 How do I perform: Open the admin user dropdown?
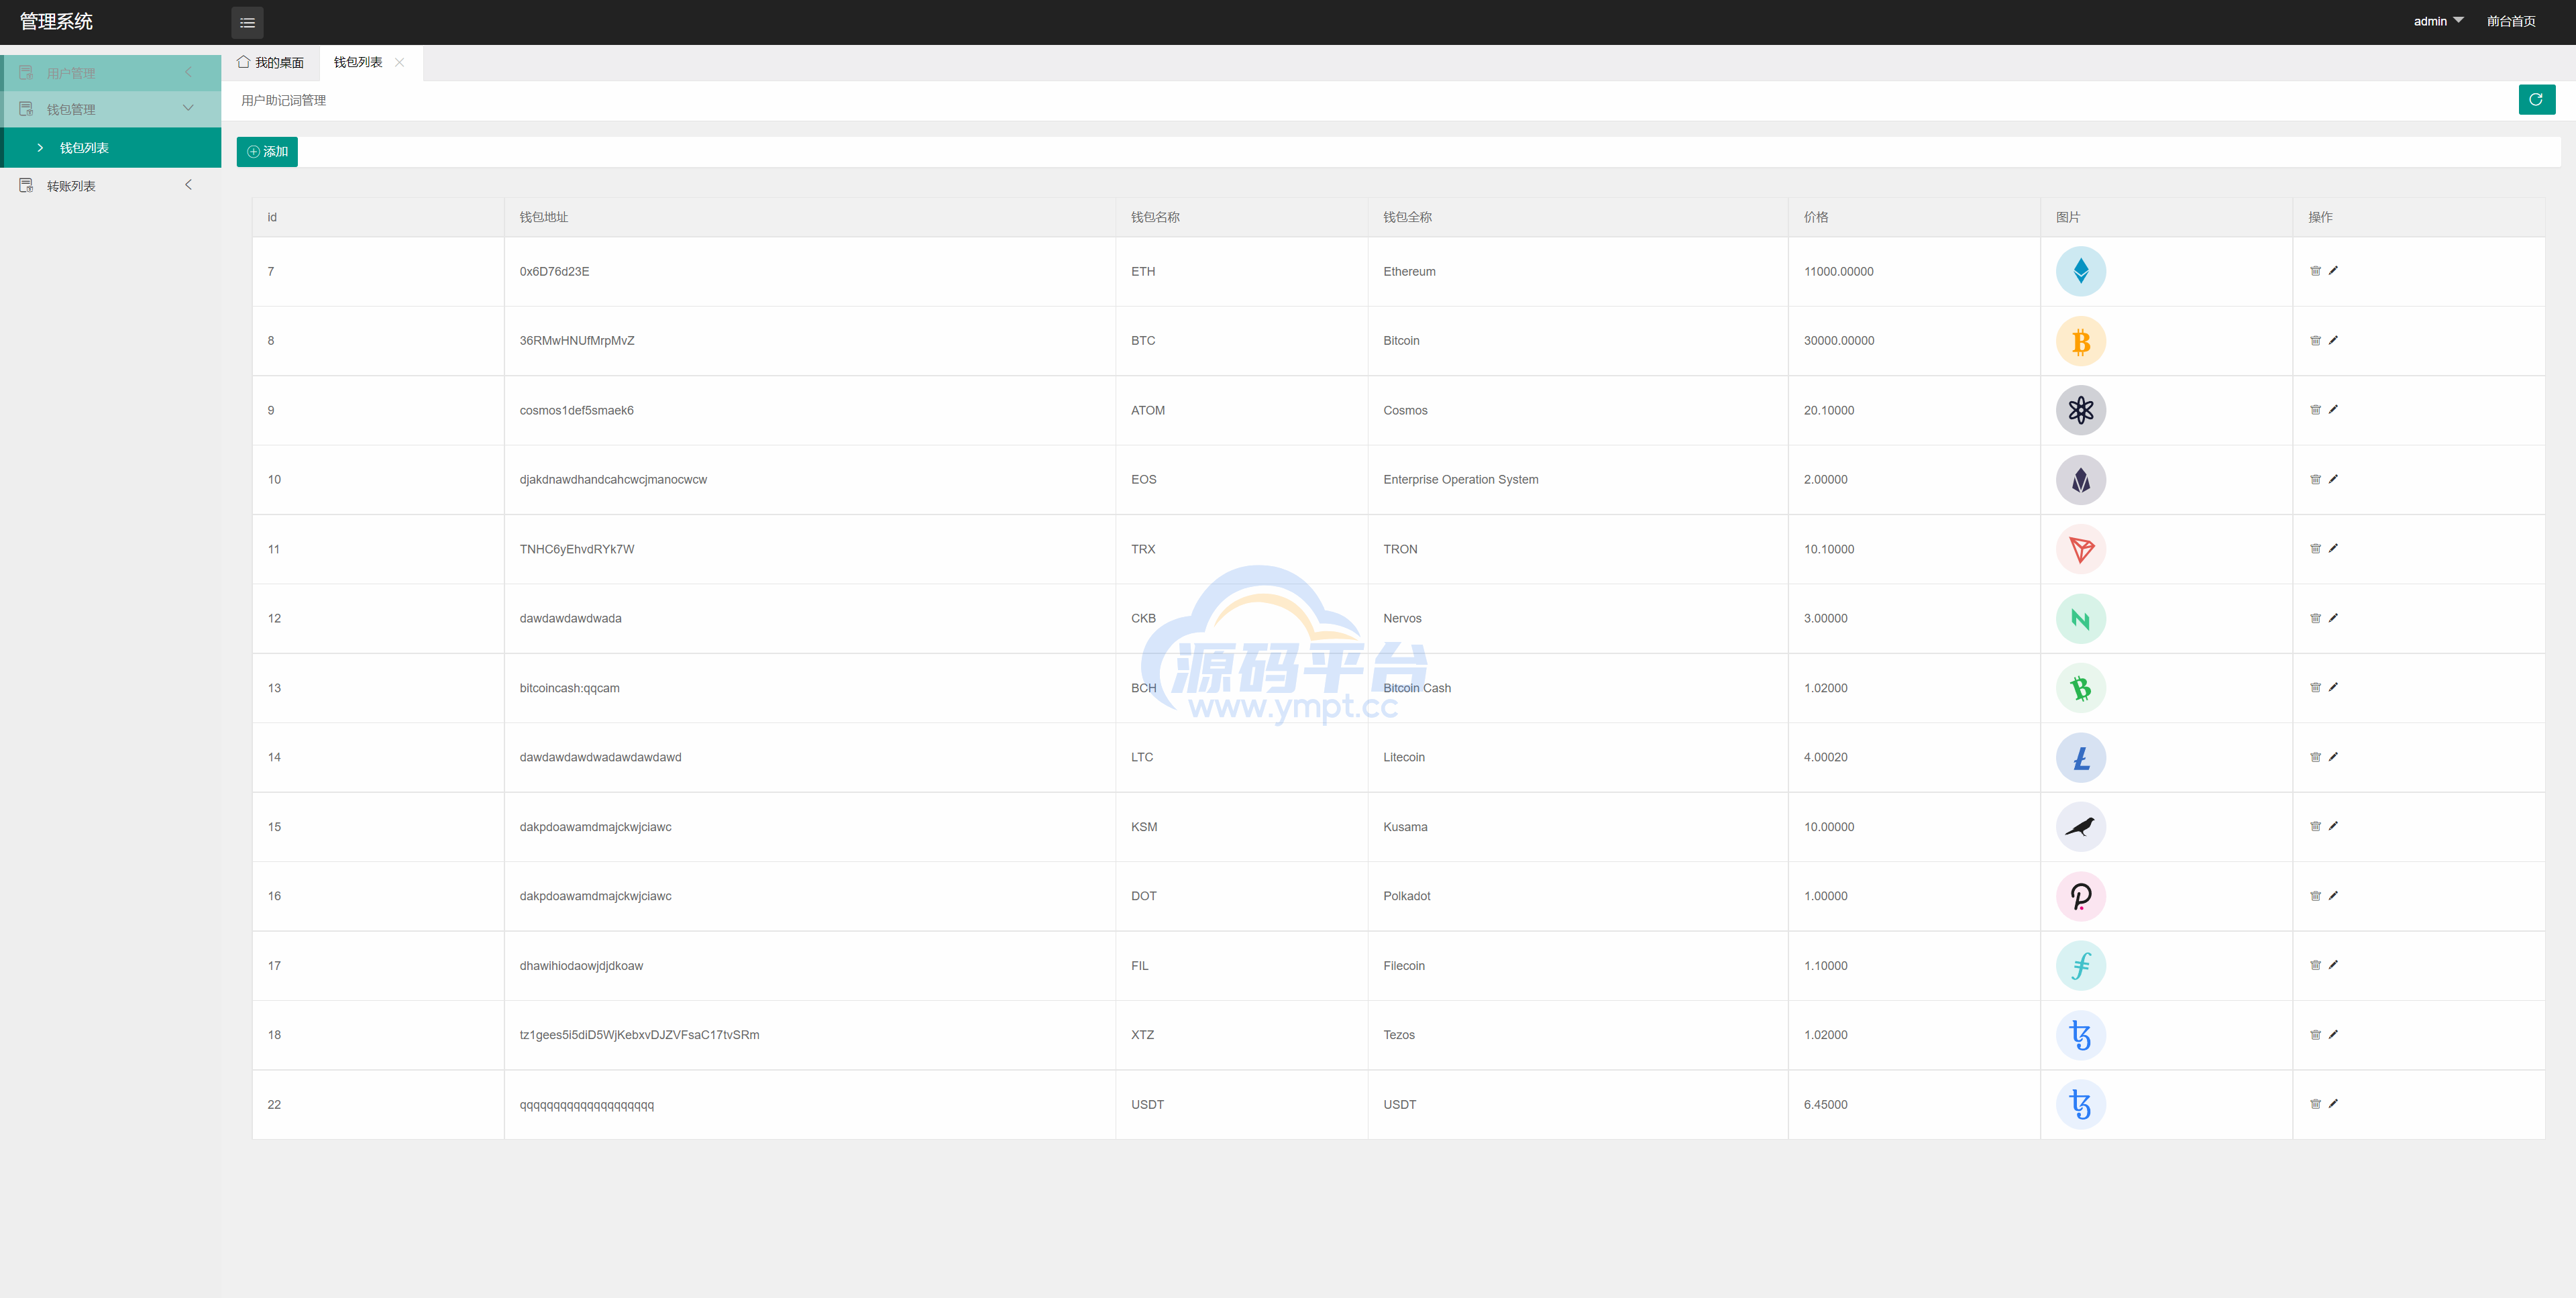pyautogui.click(x=2438, y=21)
